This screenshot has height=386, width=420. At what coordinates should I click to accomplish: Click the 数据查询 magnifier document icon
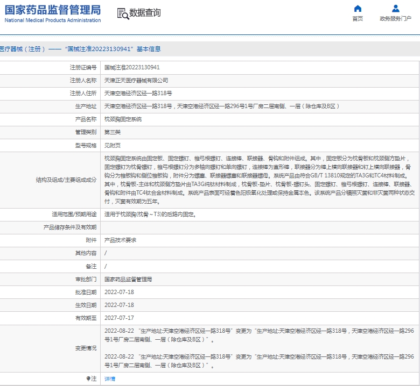pos(123,13)
